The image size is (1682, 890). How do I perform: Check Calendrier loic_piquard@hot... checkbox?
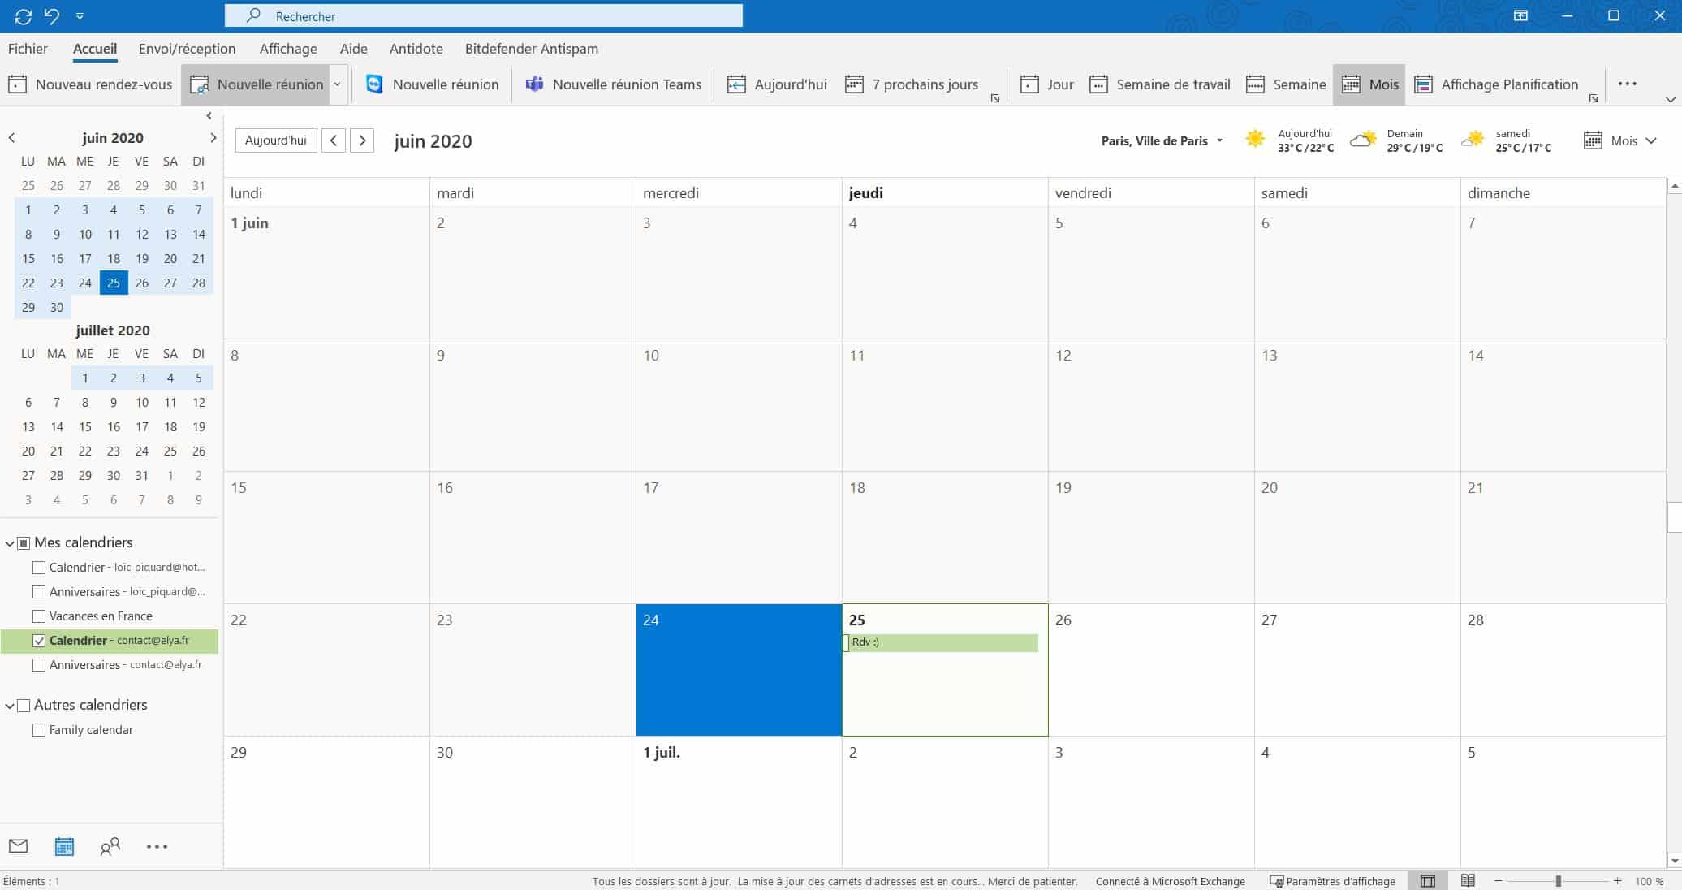point(38,568)
